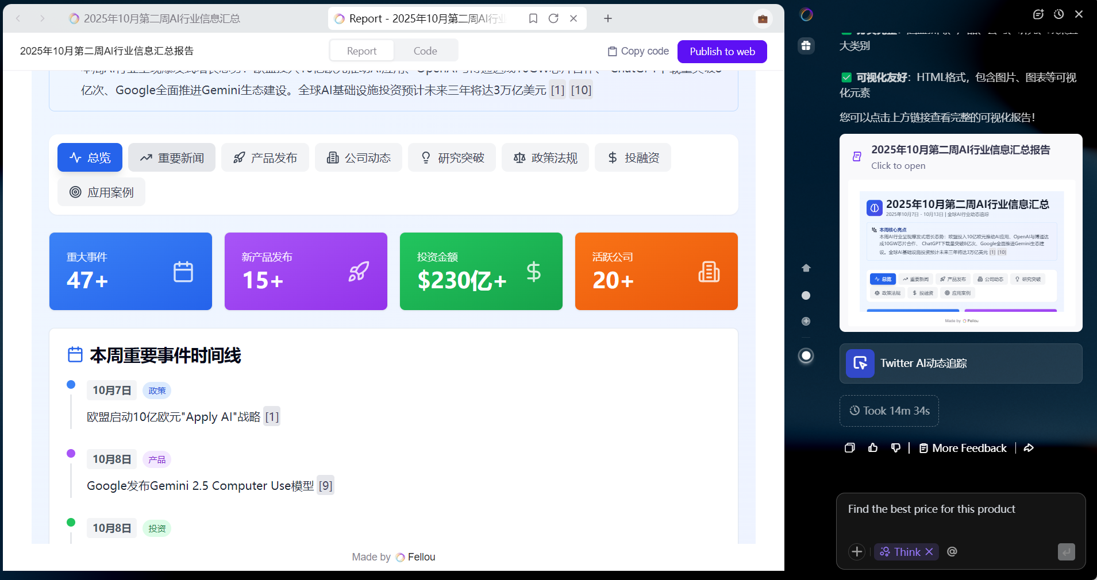1097x580 pixels.
Task: Copy the response using copy icon
Action: pos(850,448)
